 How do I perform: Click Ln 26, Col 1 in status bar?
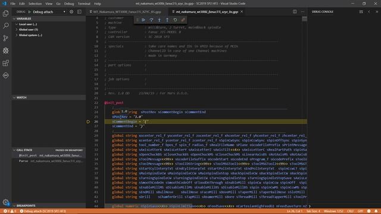coord(295,211)
